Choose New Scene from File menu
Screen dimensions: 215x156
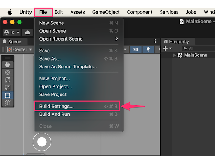(79, 23)
